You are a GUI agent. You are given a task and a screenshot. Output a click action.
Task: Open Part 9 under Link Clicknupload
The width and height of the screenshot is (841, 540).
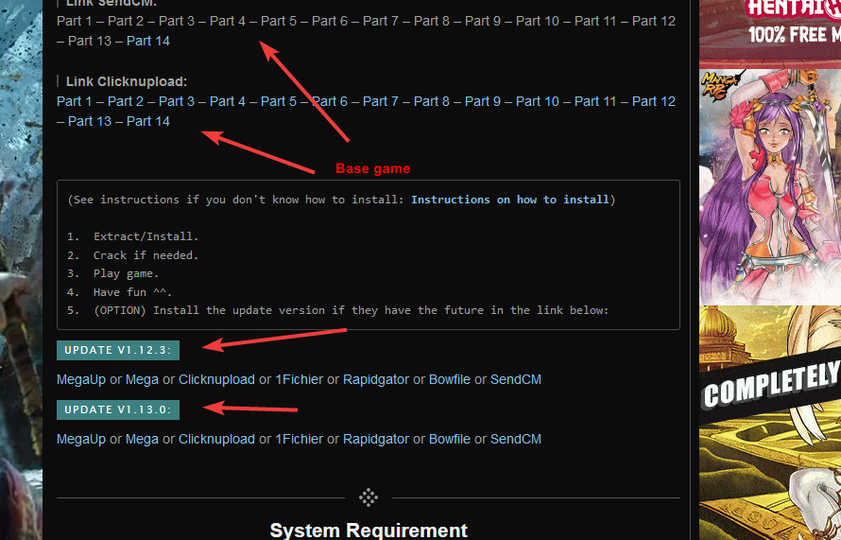[x=483, y=101]
